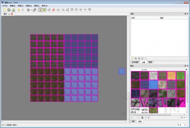Close the 对象 panel
This screenshot has height=128, width=190.
[188, 14]
